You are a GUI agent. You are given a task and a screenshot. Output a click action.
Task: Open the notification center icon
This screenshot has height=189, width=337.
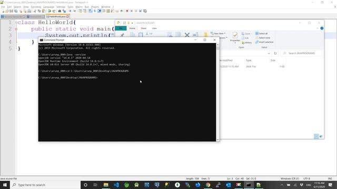[330, 185]
